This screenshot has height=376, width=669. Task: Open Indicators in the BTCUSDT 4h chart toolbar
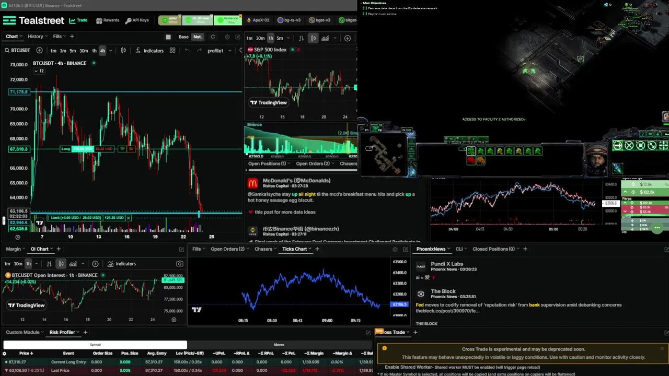(x=149, y=51)
